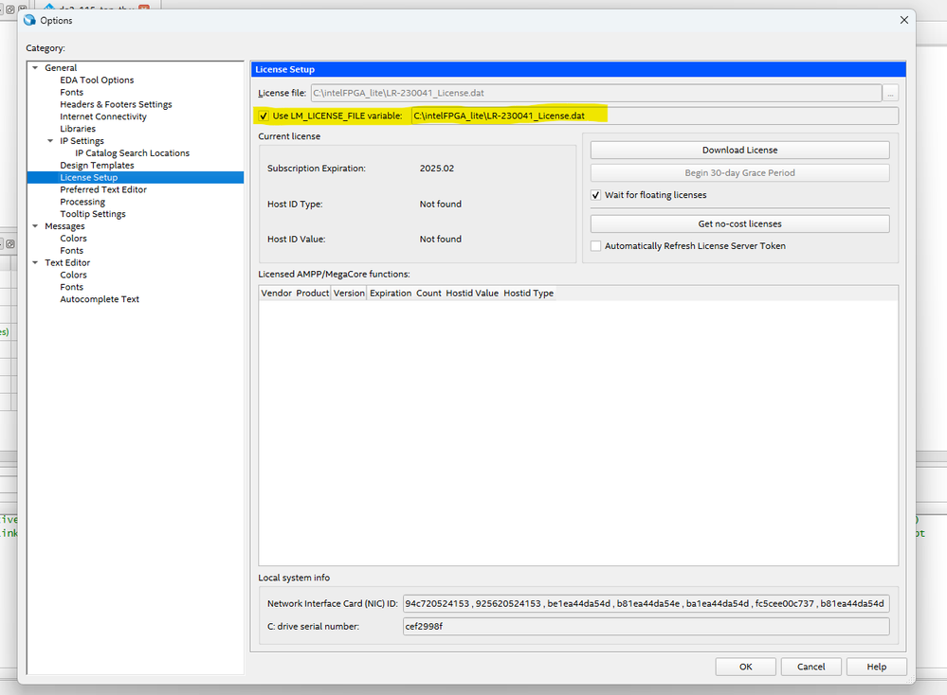Click the Download License button
The height and width of the screenshot is (695, 947).
click(739, 151)
